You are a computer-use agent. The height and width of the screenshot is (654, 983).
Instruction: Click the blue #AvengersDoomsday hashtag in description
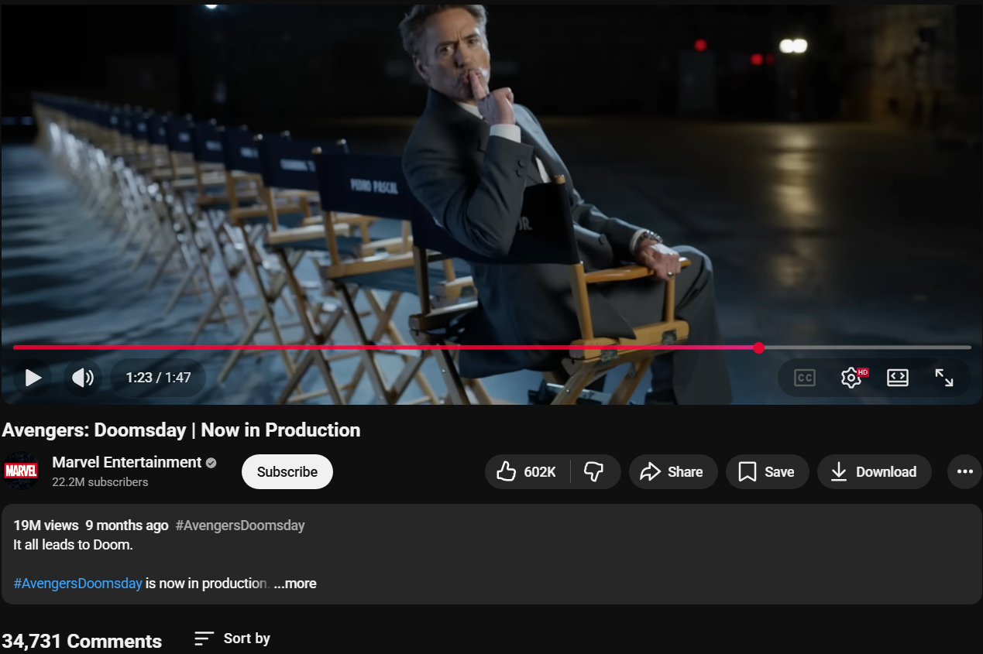pos(77,584)
